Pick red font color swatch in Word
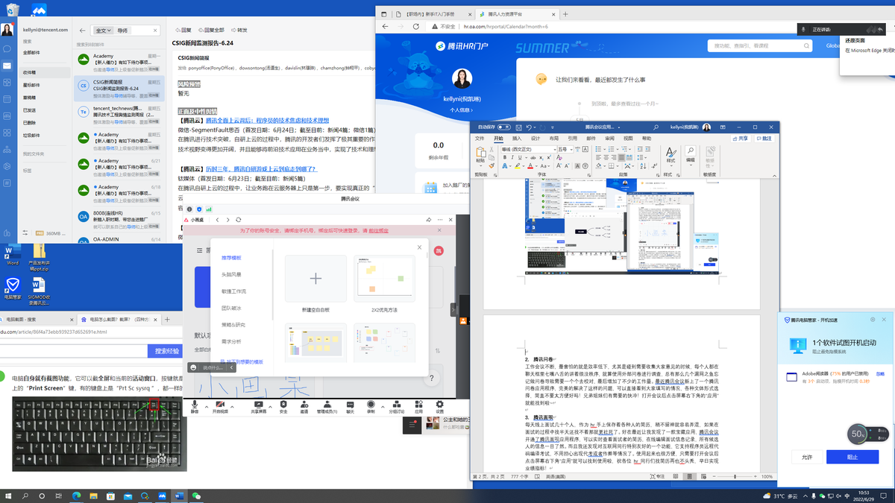This screenshot has height=503, width=895. tap(530, 166)
